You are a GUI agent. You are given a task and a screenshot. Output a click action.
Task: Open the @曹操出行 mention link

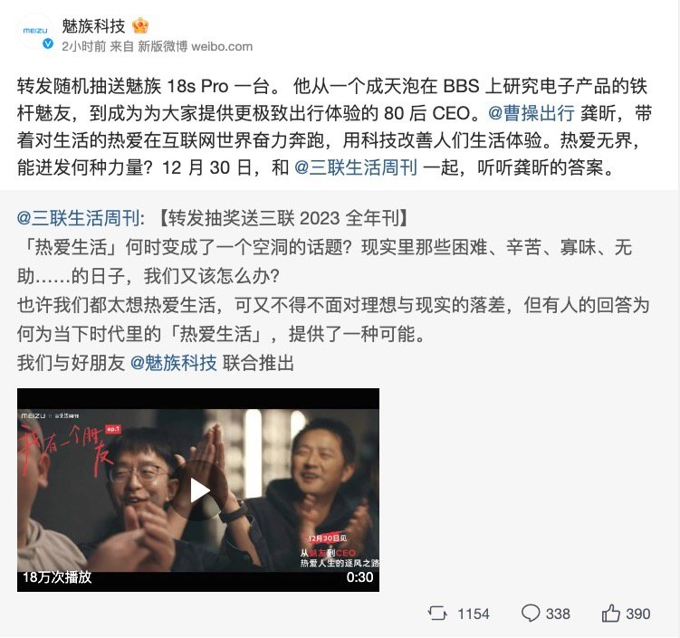point(532,113)
